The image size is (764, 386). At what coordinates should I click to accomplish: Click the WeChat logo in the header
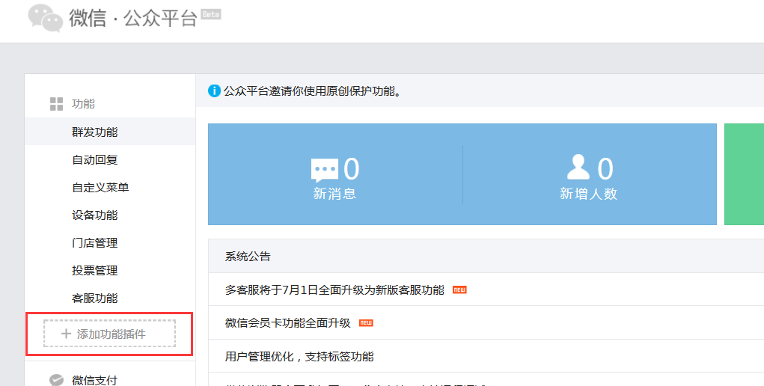[x=45, y=18]
